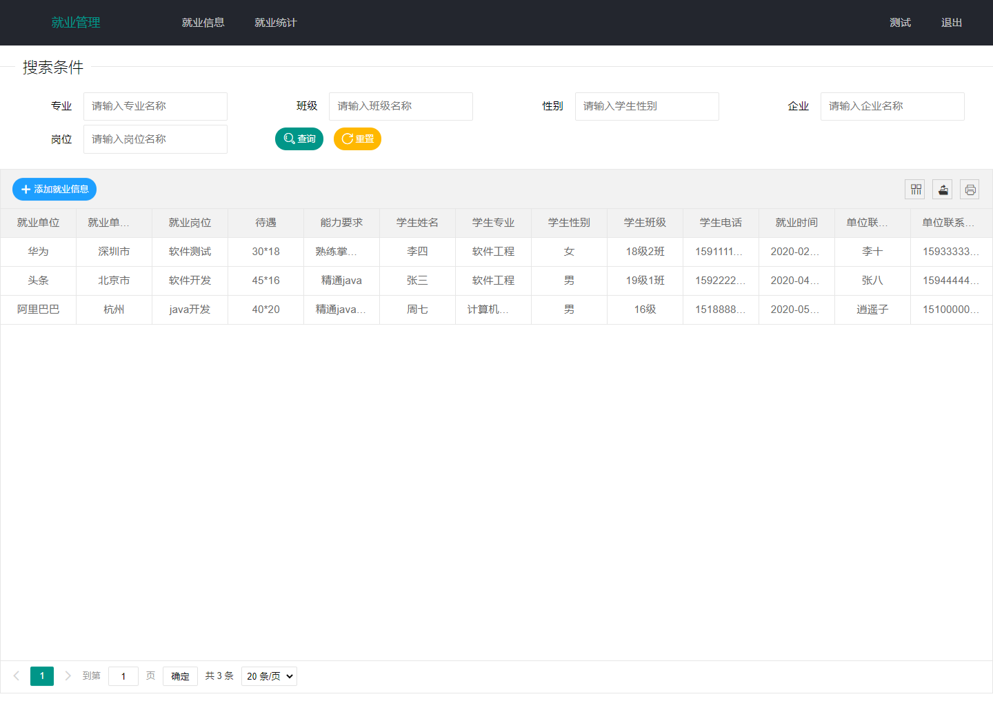Open the 就业统计 menu item
The width and height of the screenshot is (993, 701).
pos(275,23)
